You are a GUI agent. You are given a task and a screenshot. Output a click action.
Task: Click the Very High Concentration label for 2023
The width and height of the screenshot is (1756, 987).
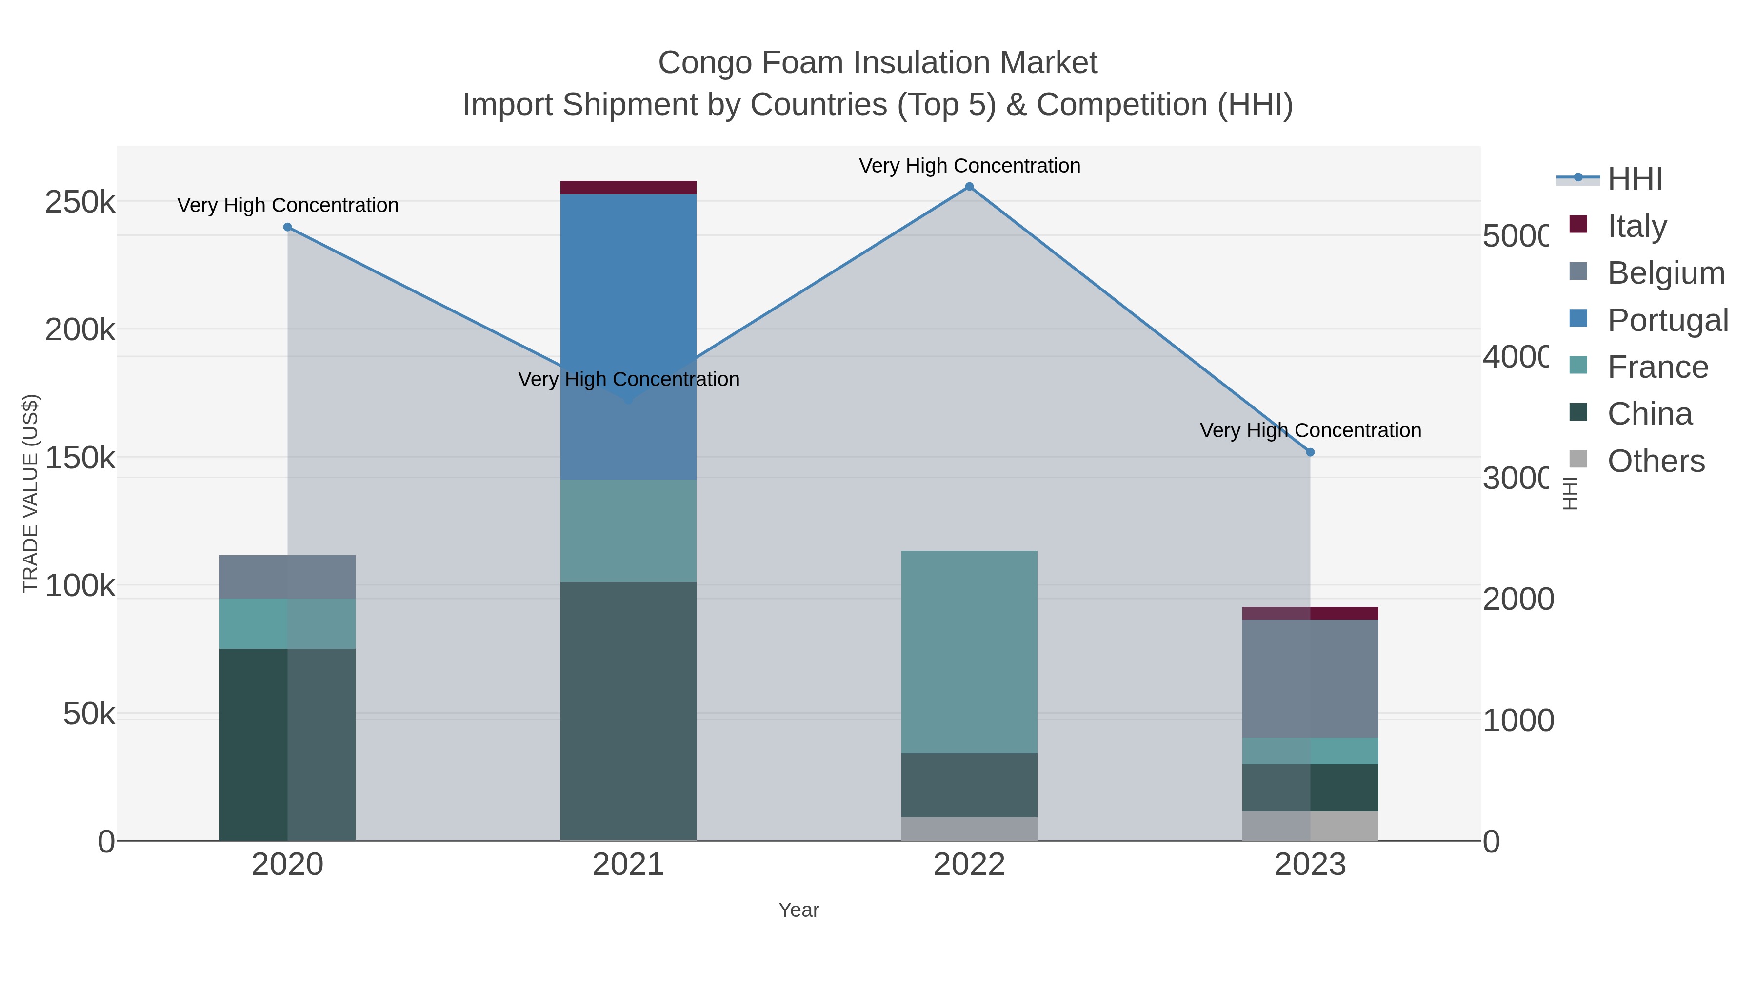(1310, 430)
